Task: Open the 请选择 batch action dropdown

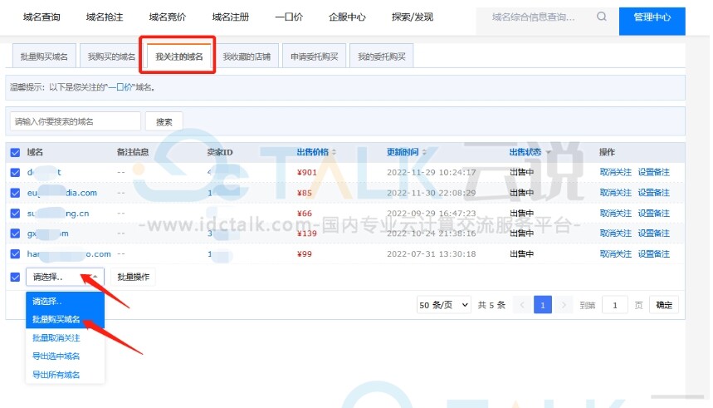Action: pos(65,277)
